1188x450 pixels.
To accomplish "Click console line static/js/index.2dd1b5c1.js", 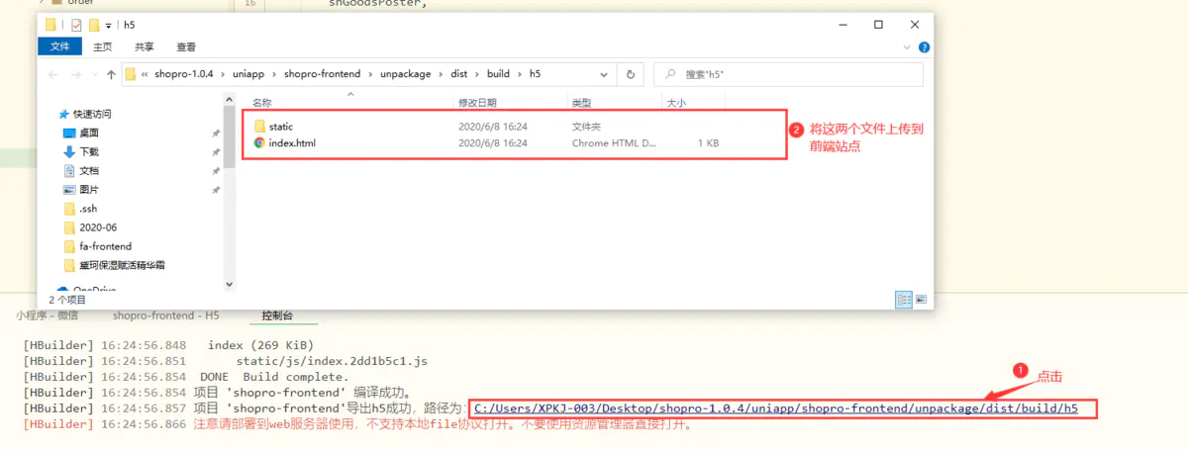I will 331,361.
